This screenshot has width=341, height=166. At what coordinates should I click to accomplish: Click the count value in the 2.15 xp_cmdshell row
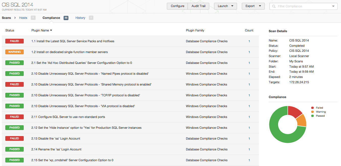click(x=249, y=160)
